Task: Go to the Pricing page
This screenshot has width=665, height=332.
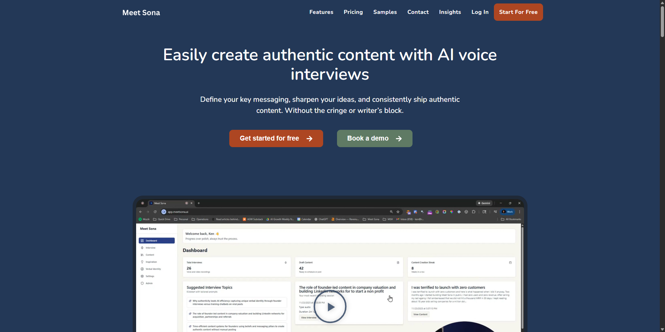Action: 353,12
